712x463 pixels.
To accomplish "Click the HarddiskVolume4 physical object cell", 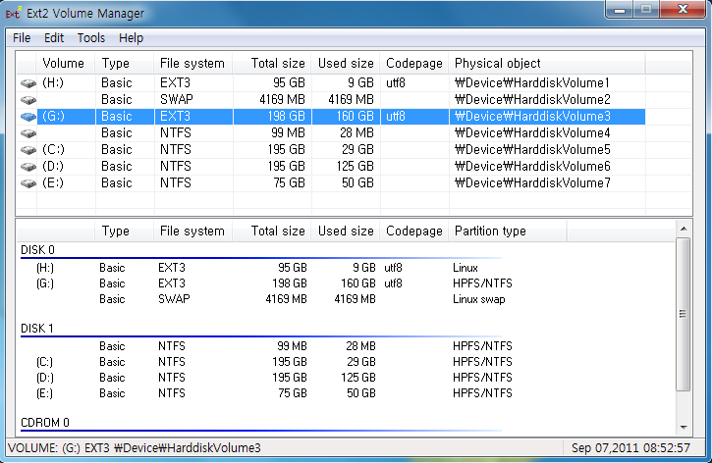I will coord(532,133).
